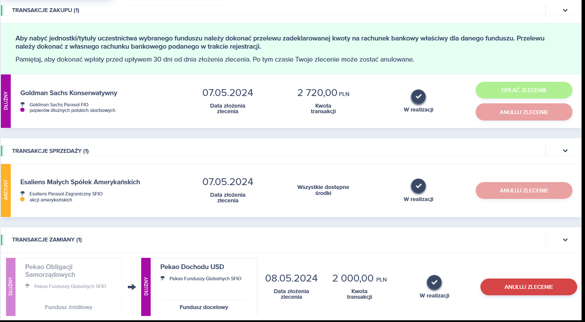Click the Pekao exchange status checkmark icon
585x322 pixels.
point(434,283)
